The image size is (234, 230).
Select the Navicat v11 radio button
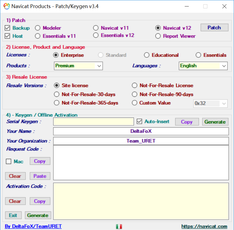(x=96, y=28)
